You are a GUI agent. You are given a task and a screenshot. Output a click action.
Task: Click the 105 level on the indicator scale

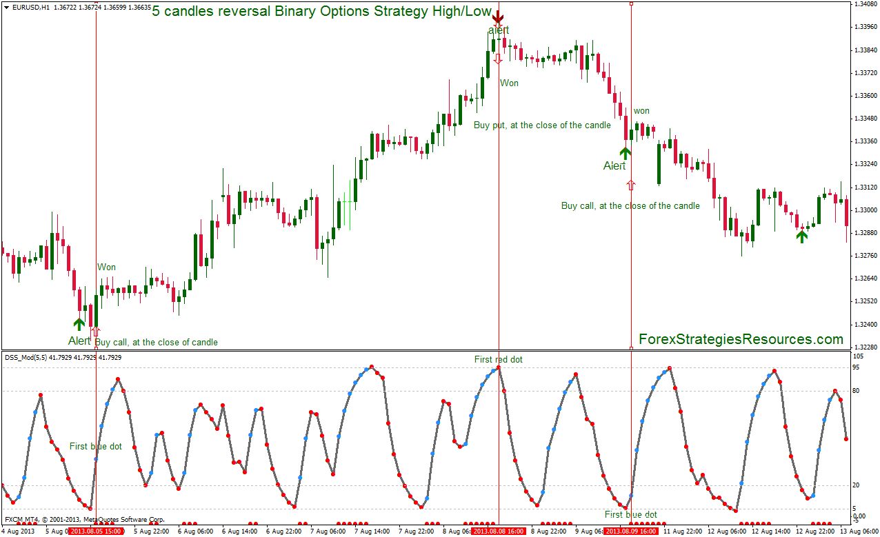click(859, 356)
